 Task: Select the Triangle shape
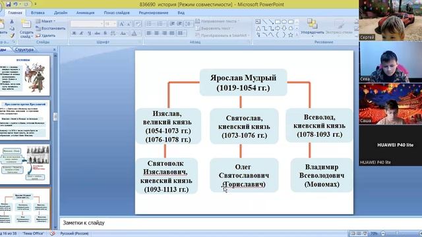tap(258, 28)
